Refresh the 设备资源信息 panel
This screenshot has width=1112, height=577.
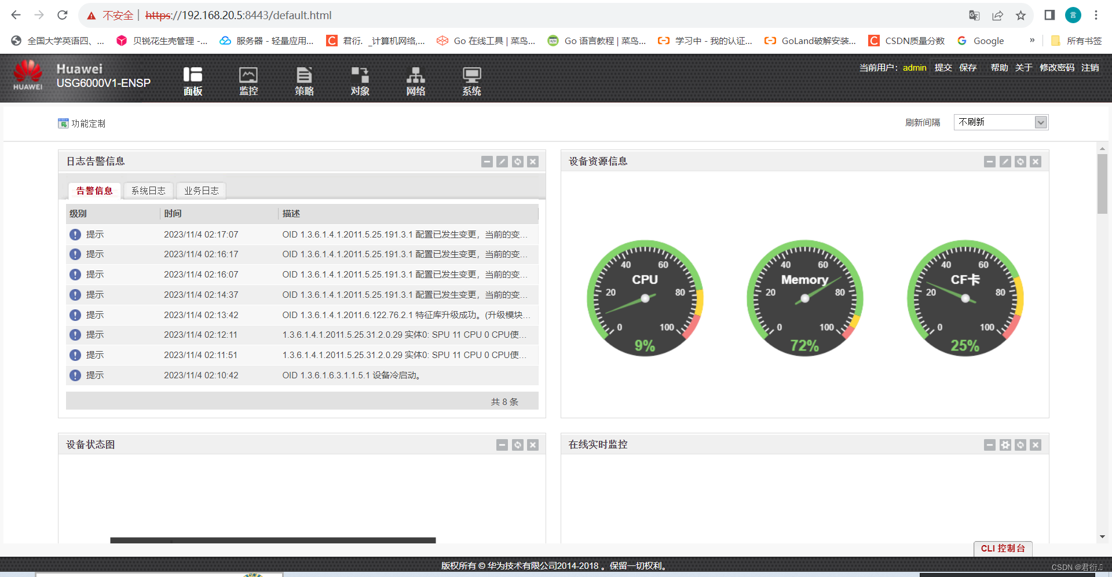pyautogui.click(x=1020, y=162)
